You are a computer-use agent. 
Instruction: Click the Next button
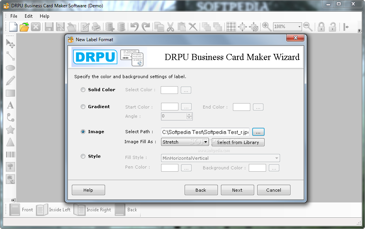point(238,190)
